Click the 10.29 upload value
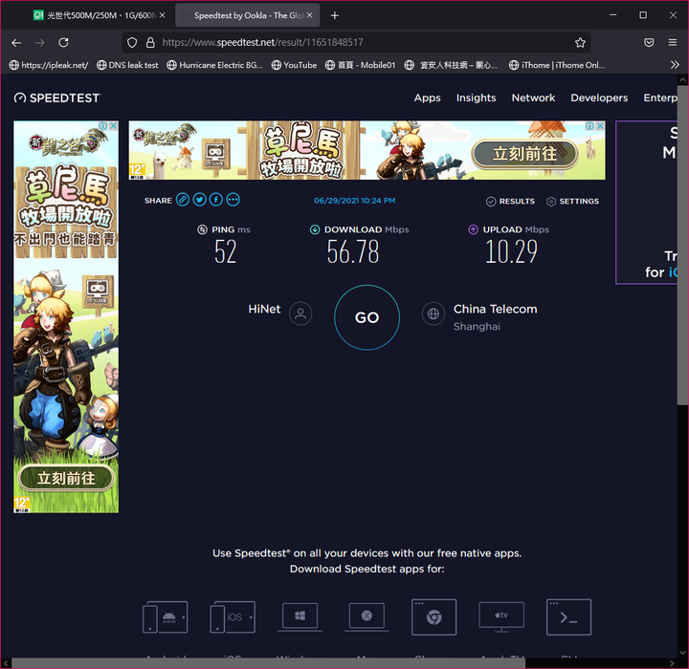The width and height of the screenshot is (689, 669). (x=511, y=251)
